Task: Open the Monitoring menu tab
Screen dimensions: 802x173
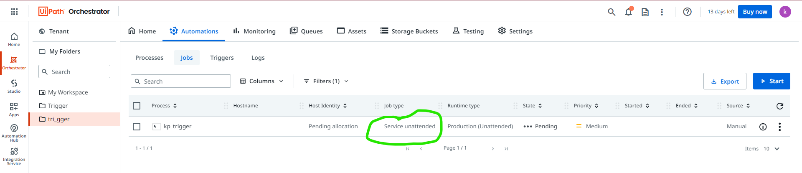Action: click(254, 31)
